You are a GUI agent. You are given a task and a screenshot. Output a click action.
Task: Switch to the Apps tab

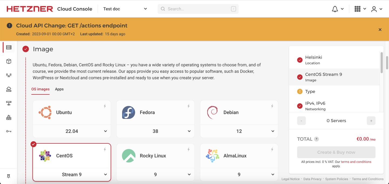59,89
